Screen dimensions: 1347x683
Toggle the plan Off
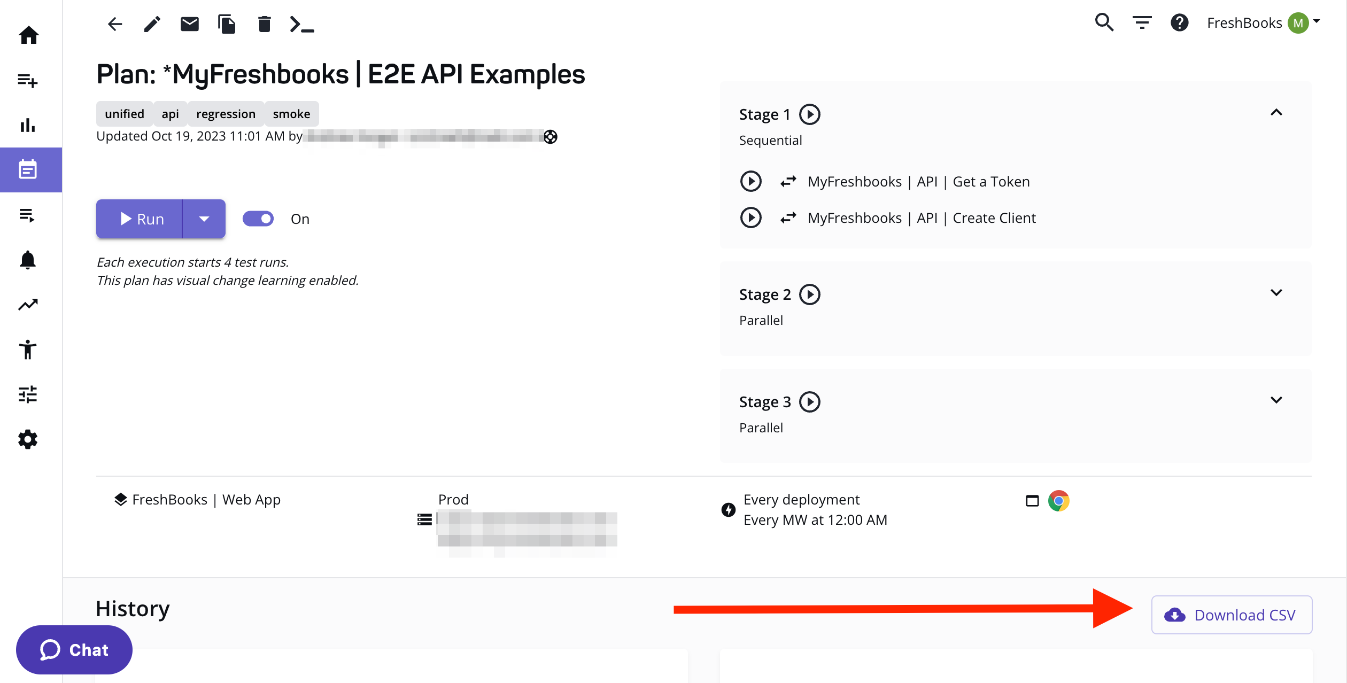pos(258,219)
